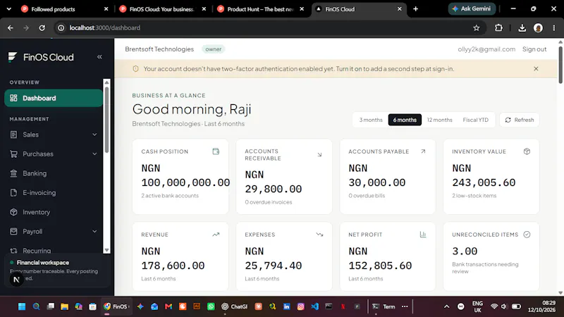
Task: Click the Payroll icon in sidebar
Action: point(13,232)
